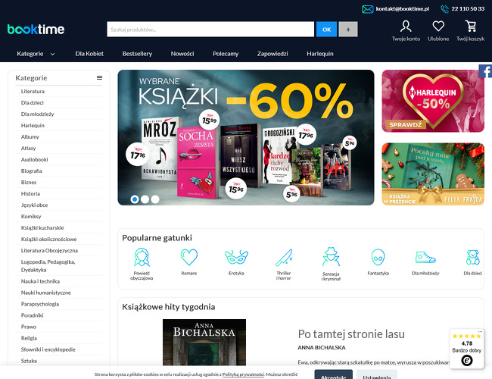Open the Polityką prywatności link
Viewport: 492px width, 379px height.
pyautogui.click(x=243, y=374)
